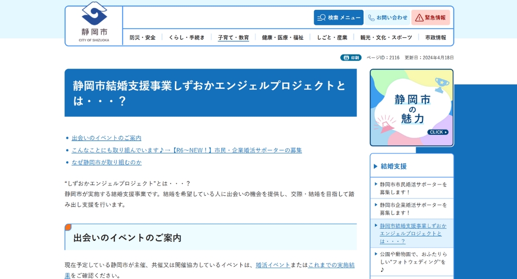Open the 緊急情報 warning button
Image resolution: width=517 pixels, height=279 pixels.
click(430, 18)
